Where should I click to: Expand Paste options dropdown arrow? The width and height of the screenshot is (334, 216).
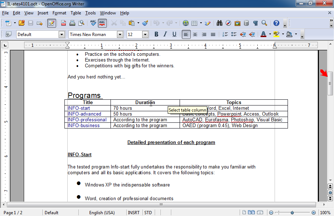click(138, 23)
